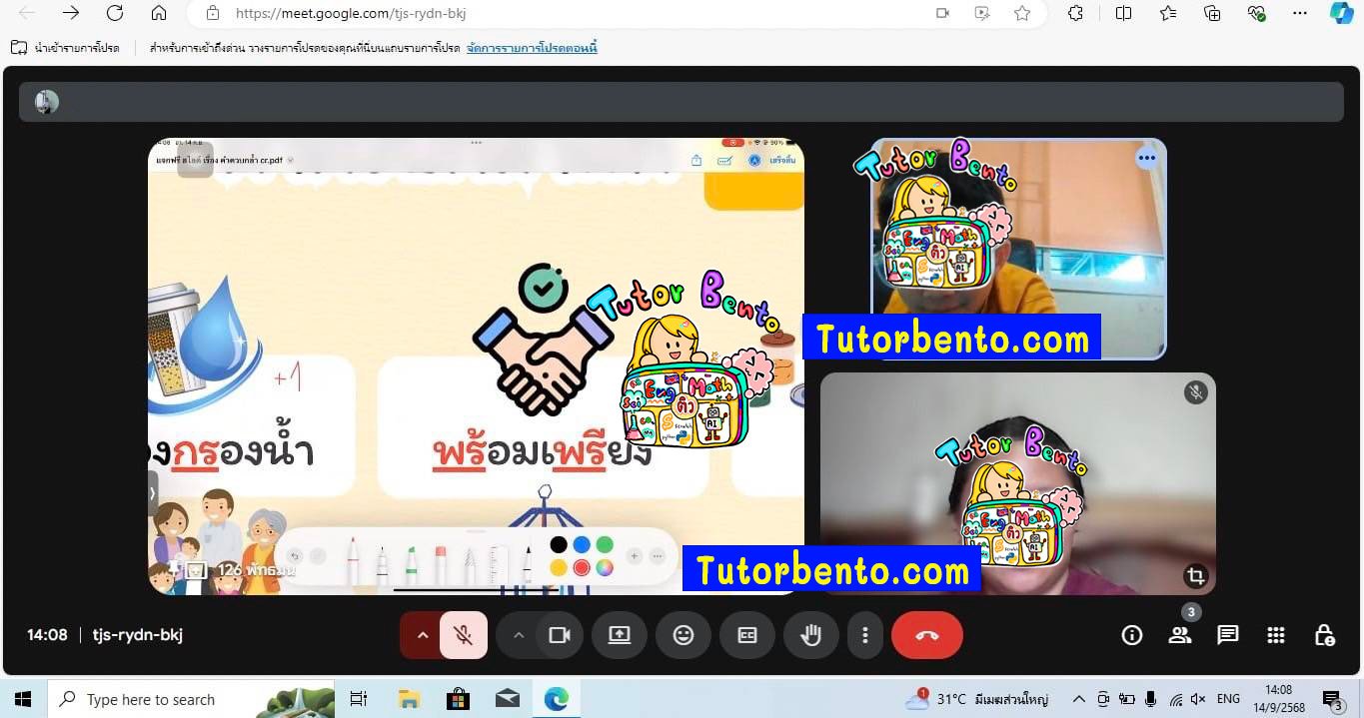This screenshot has width=1364, height=718.
Task: Open the Copilot sidebar
Action: [1341, 13]
